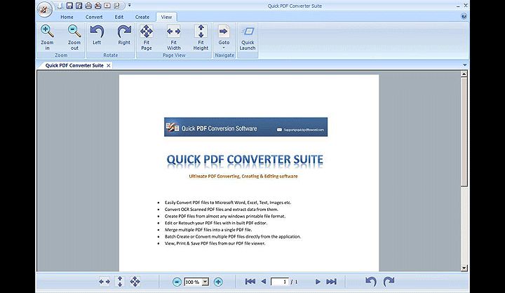The image size is (505, 293).
Task: Click rotate right arrow in bottom toolbar
Action: [389, 282]
